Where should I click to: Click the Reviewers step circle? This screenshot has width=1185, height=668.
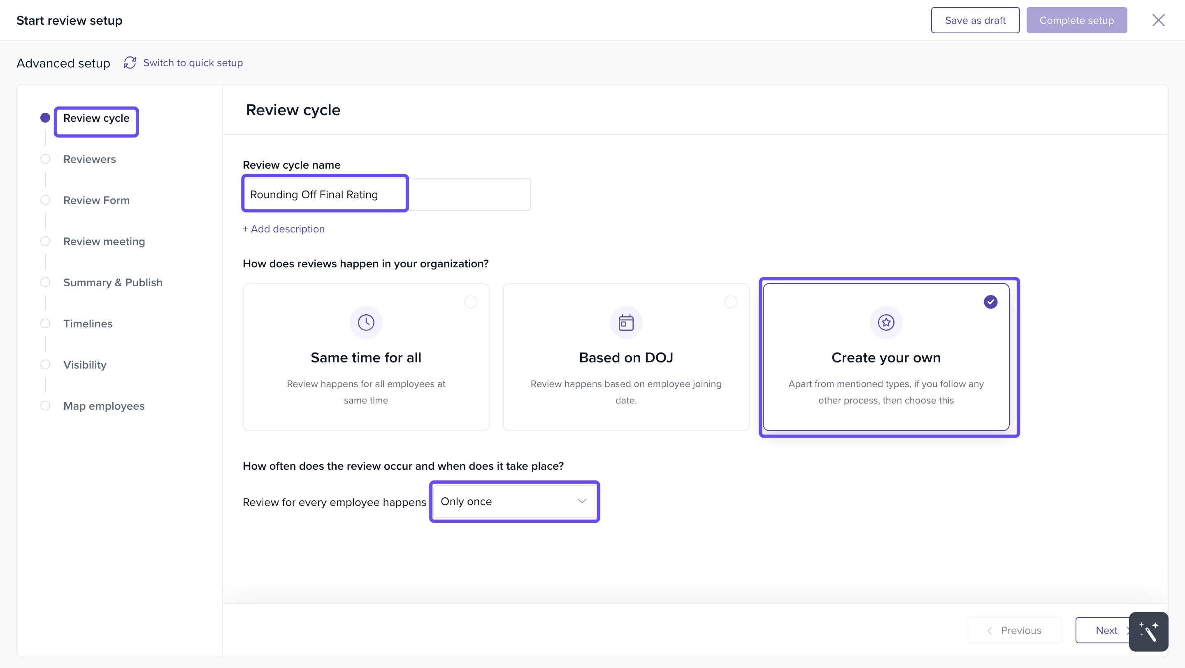[45, 159]
